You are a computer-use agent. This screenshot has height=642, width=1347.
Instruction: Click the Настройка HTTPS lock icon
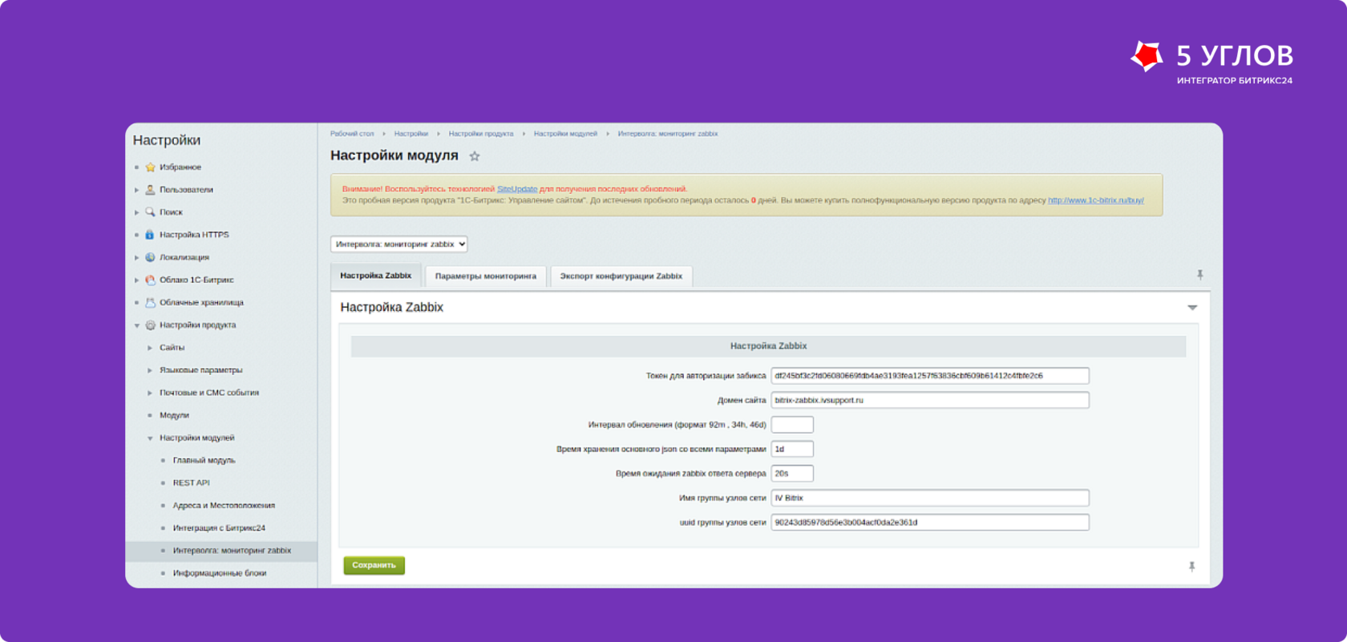pyautogui.click(x=150, y=235)
